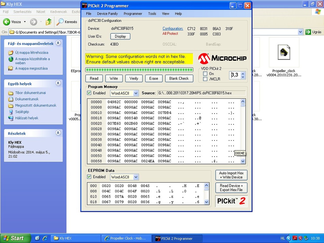Increase VDD voltage with up arrow

point(243,73)
